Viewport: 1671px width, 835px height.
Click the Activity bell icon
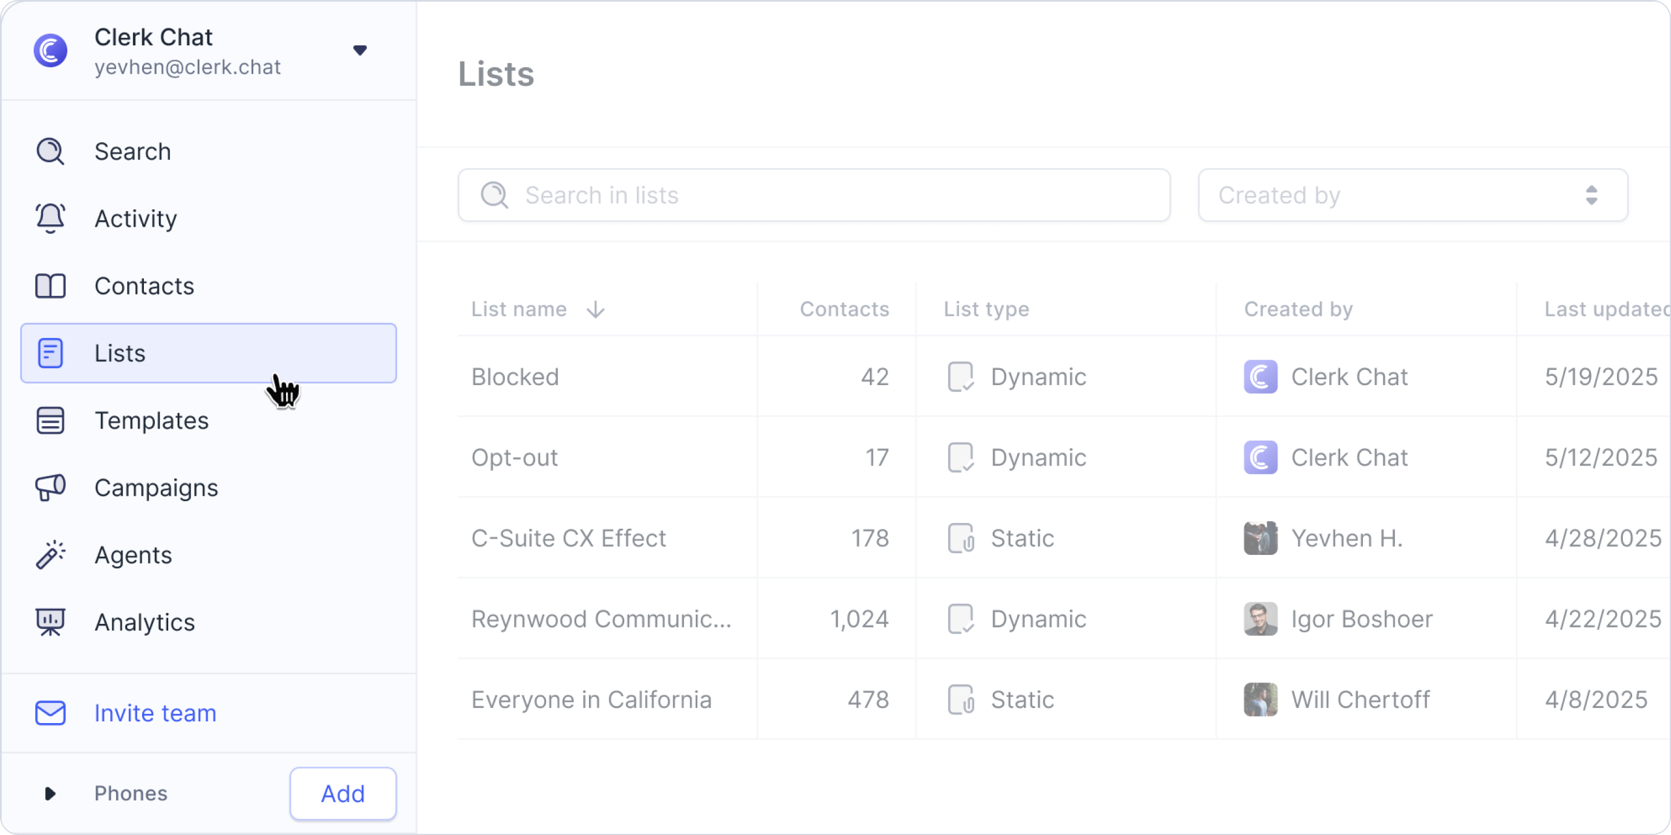coord(50,219)
